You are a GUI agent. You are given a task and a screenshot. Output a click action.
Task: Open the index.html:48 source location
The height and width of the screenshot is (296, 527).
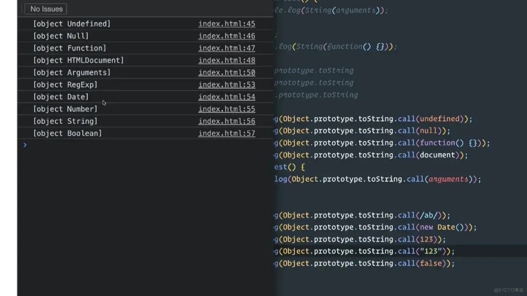[x=227, y=61]
